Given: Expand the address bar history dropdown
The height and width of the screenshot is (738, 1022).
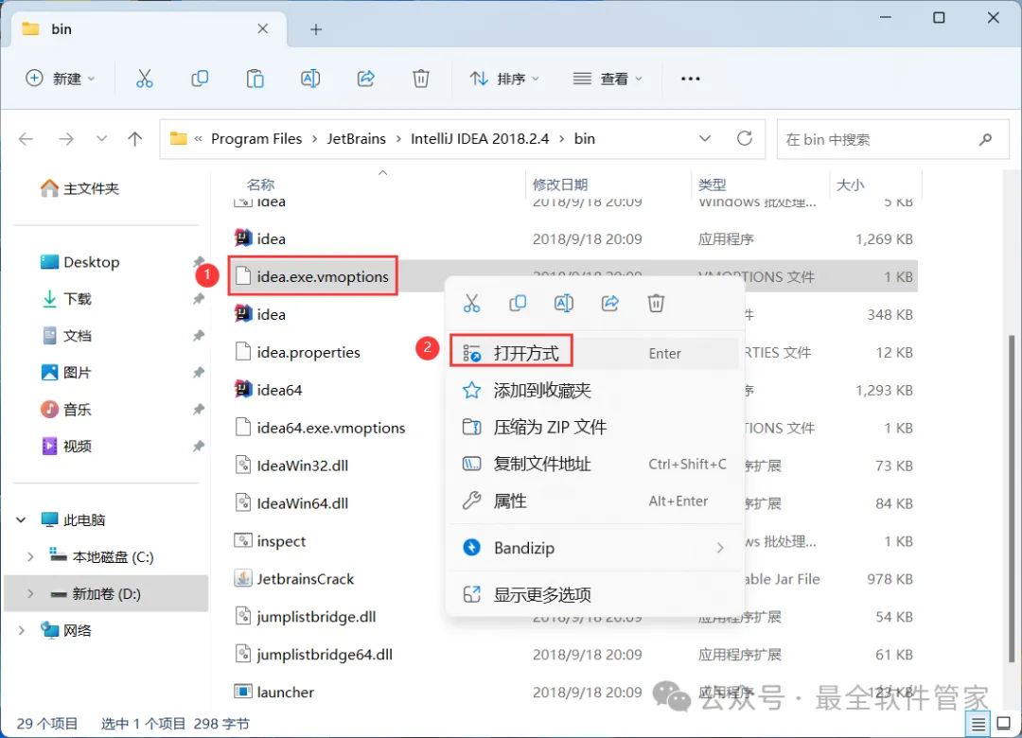Looking at the screenshot, I should click(x=705, y=139).
